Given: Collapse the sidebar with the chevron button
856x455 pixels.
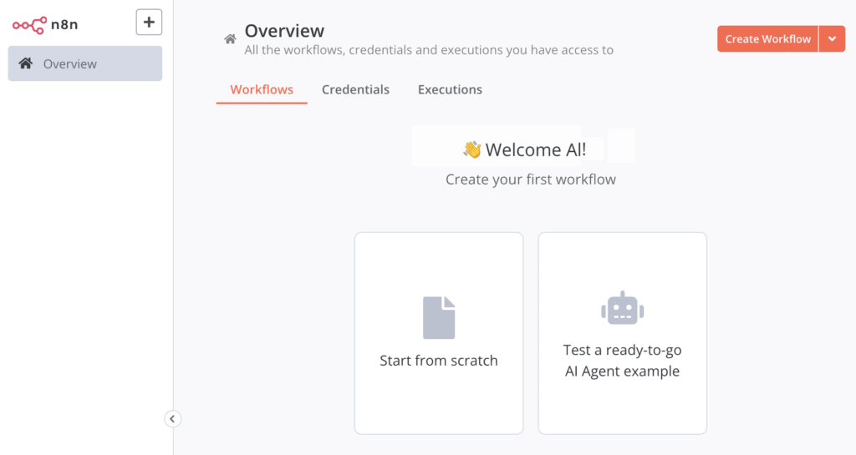Looking at the screenshot, I should [172, 419].
